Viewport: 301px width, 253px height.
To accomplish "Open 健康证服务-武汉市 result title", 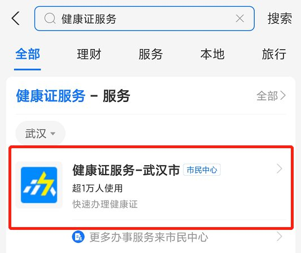I will 126,170.
